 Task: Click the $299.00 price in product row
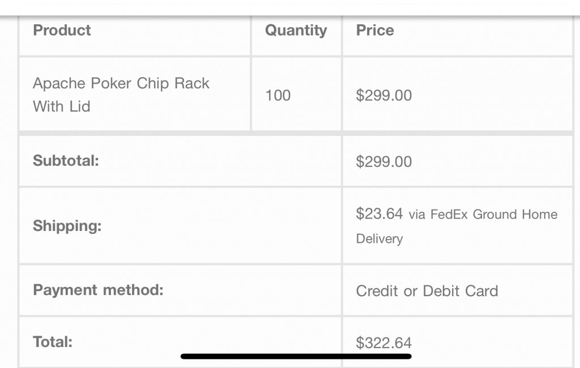coord(383,95)
